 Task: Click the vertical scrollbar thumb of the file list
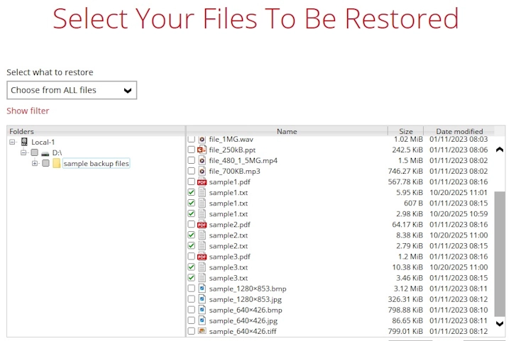click(500, 254)
